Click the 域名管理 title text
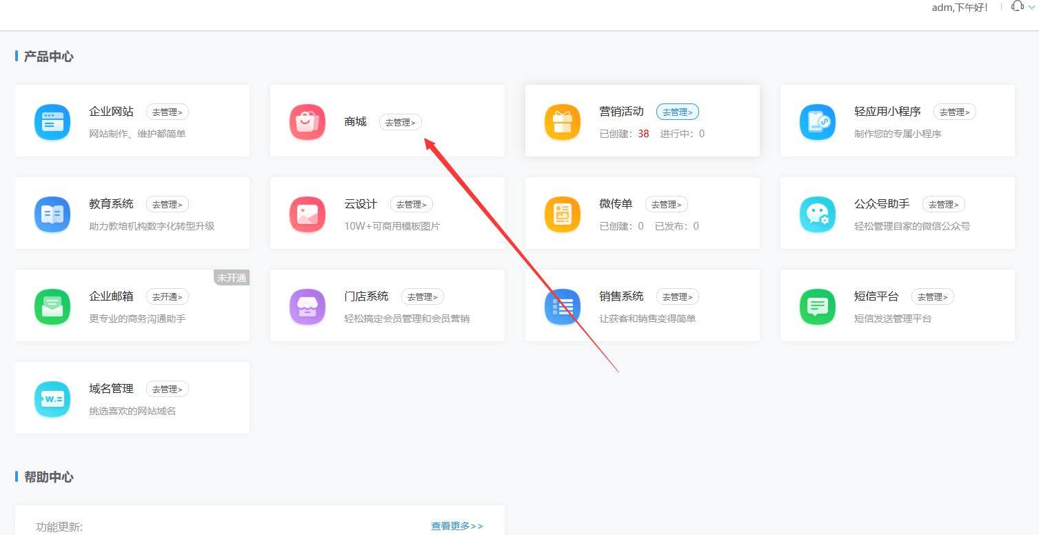The height and width of the screenshot is (535, 1039). (111, 388)
